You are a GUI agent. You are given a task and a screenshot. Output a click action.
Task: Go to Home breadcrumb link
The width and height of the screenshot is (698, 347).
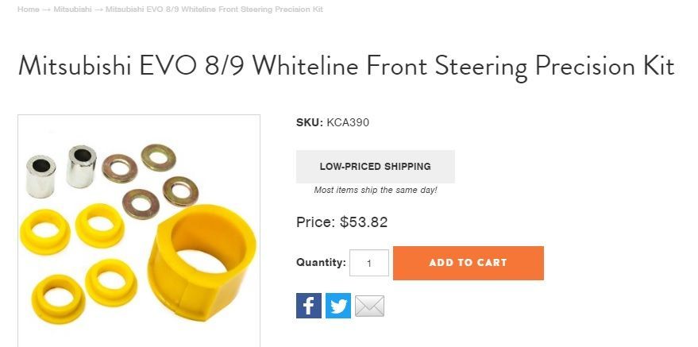[x=28, y=10]
